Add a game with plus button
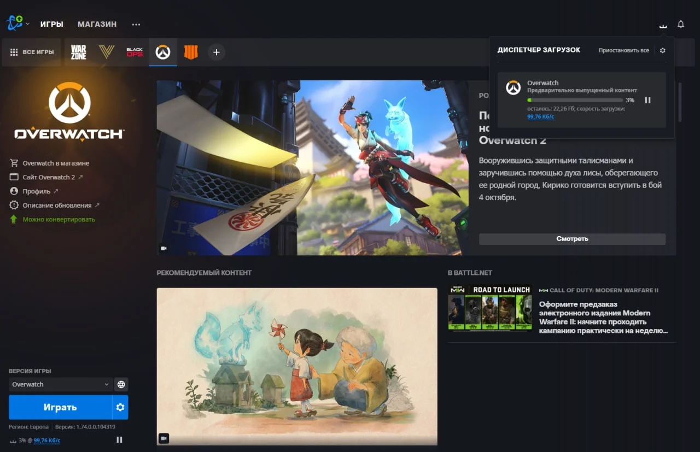 (216, 52)
